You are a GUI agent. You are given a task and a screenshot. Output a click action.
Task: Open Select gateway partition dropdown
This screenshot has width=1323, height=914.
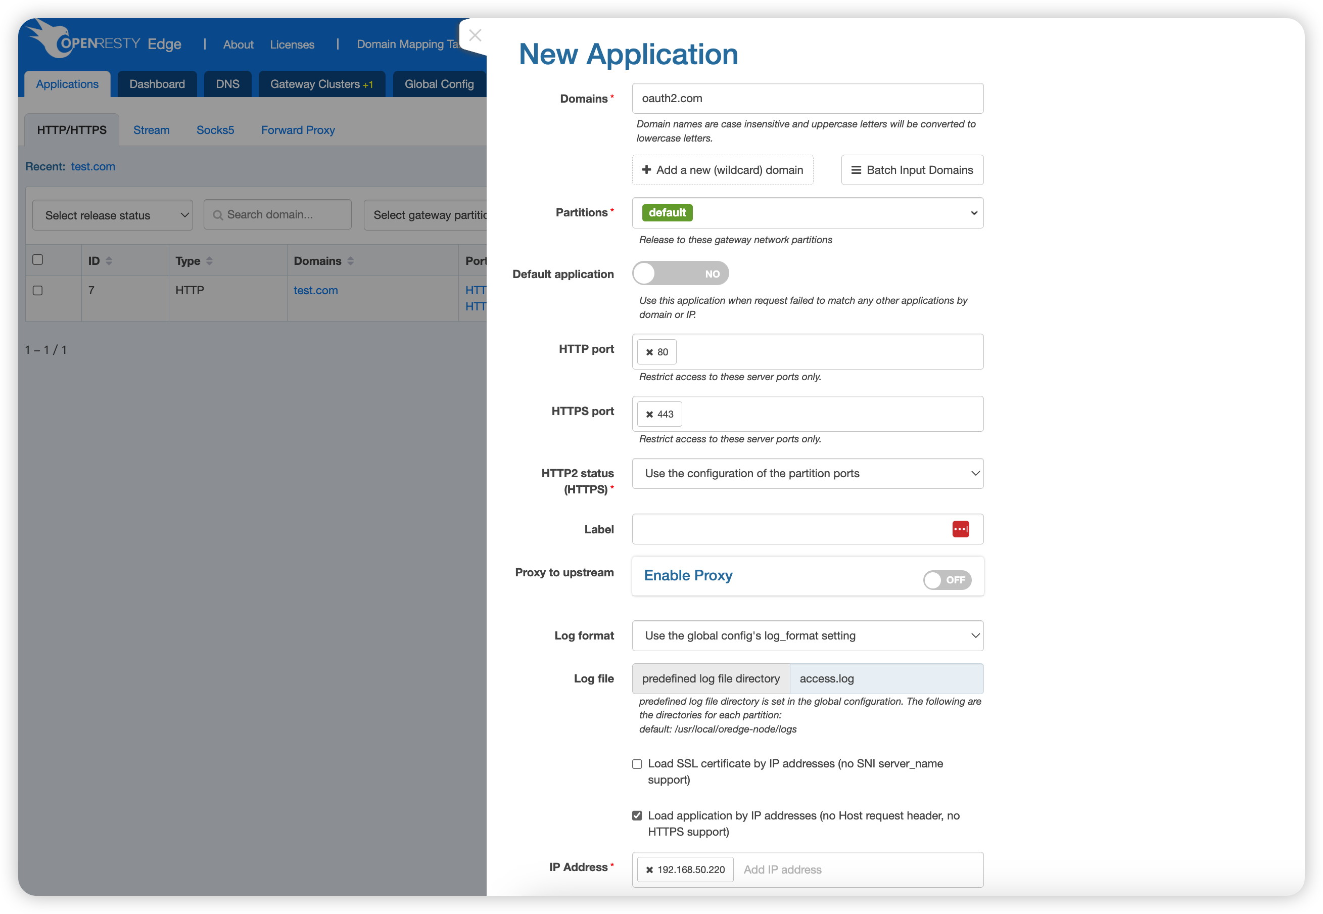click(x=426, y=215)
